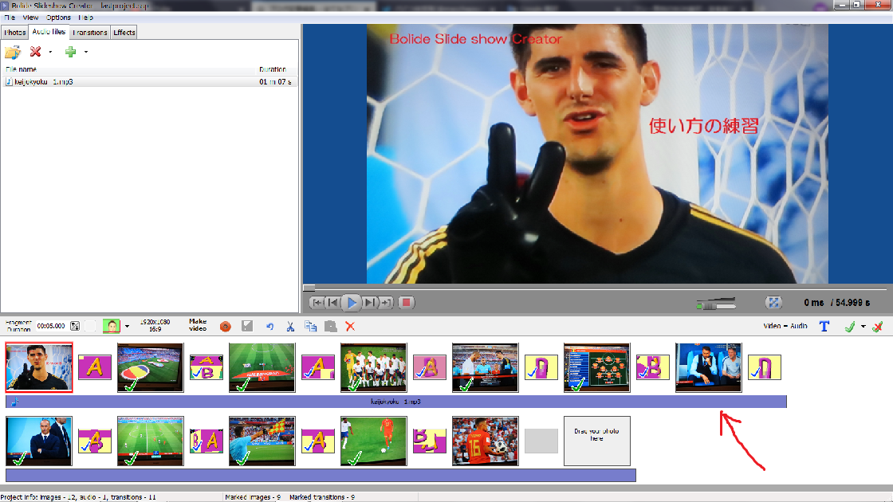Screen dimensions: 893x502
Task: Go to previous slide playback button
Action: click(333, 303)
